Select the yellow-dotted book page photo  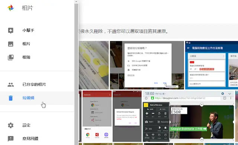pos(94,65)
